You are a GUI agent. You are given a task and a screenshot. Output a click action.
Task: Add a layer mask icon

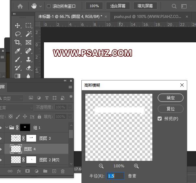click(27, 171)
